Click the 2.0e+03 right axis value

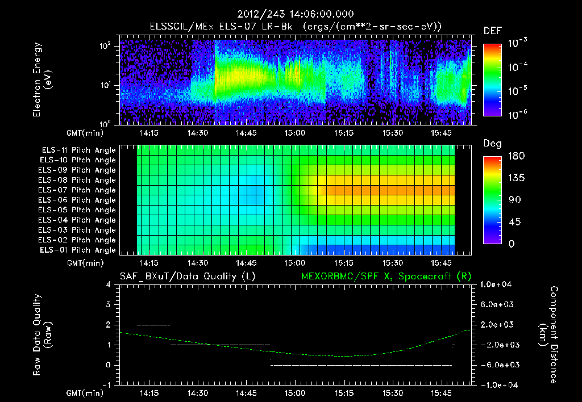[497, 324]
